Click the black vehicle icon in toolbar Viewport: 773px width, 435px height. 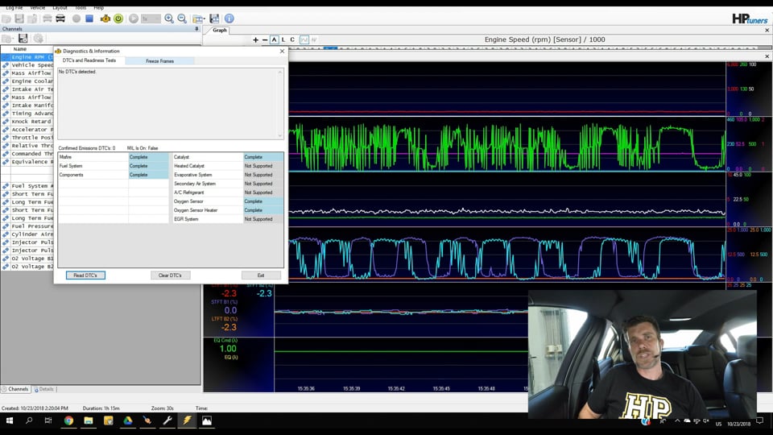coord(60,19)
